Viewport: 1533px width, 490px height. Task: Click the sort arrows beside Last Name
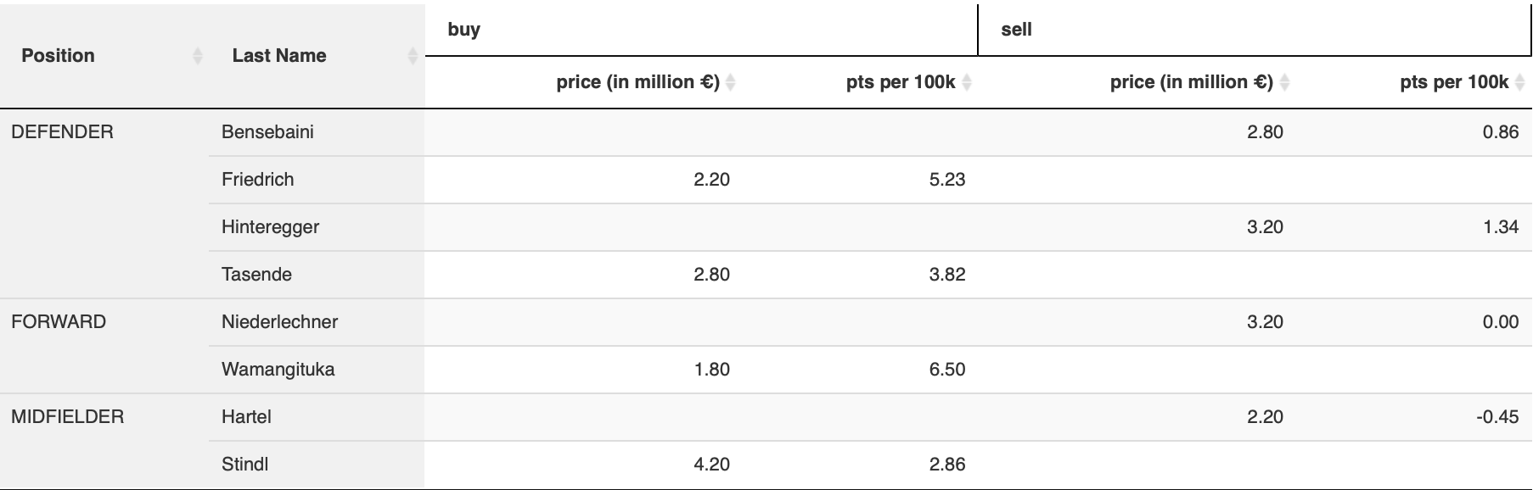[413, 56]
